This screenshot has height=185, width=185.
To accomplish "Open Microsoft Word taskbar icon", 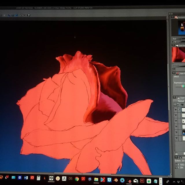I will 26,178.
